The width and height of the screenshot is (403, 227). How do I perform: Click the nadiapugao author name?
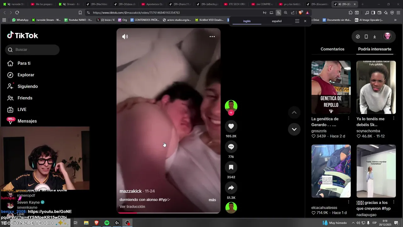click(366, 215)
